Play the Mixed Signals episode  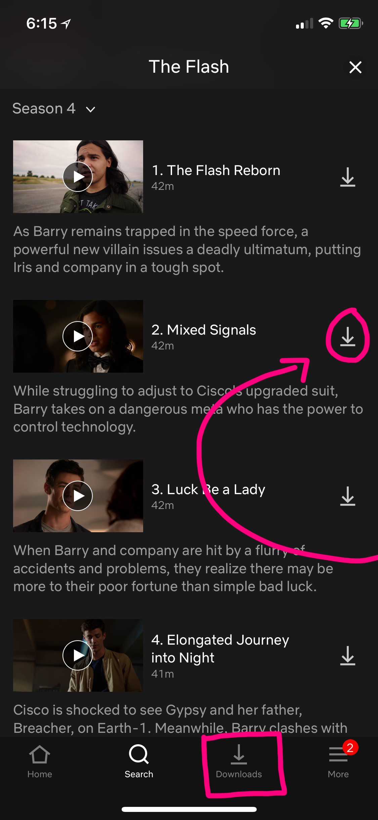coord(78,336)
